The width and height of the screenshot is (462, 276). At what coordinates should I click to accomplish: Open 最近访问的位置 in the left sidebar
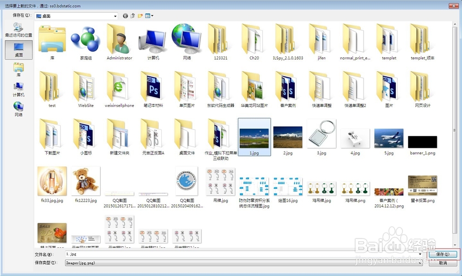click(x=18, y=30)
